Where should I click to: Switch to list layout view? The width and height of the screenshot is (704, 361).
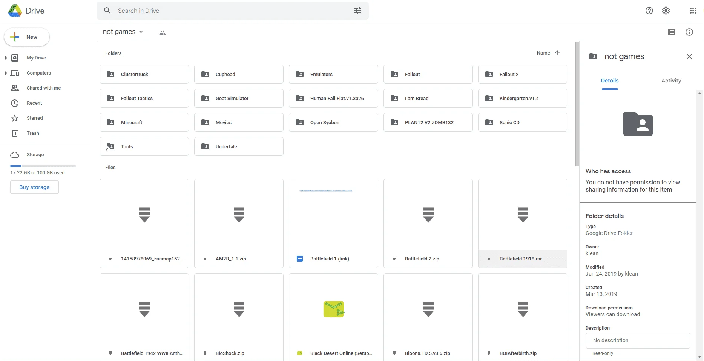click(671, 32)
